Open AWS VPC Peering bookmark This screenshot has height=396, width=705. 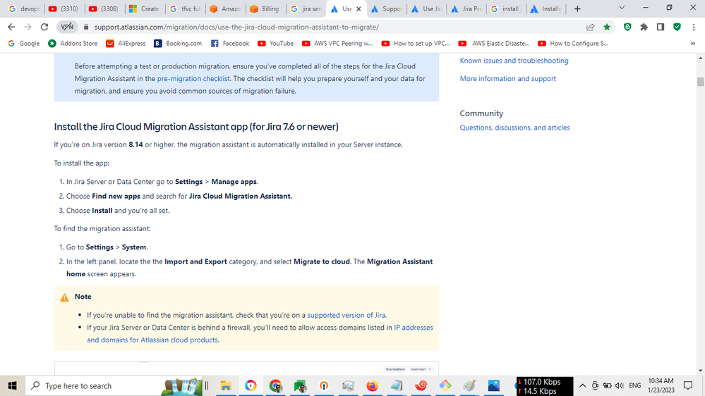pos(337,44)
